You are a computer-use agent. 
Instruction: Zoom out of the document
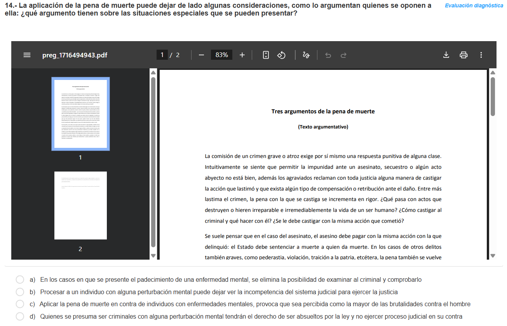point(201,55)
